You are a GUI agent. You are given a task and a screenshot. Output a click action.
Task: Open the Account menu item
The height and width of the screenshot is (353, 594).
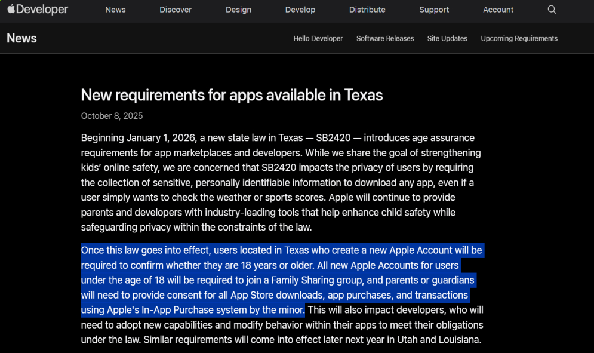pos(498,10)
